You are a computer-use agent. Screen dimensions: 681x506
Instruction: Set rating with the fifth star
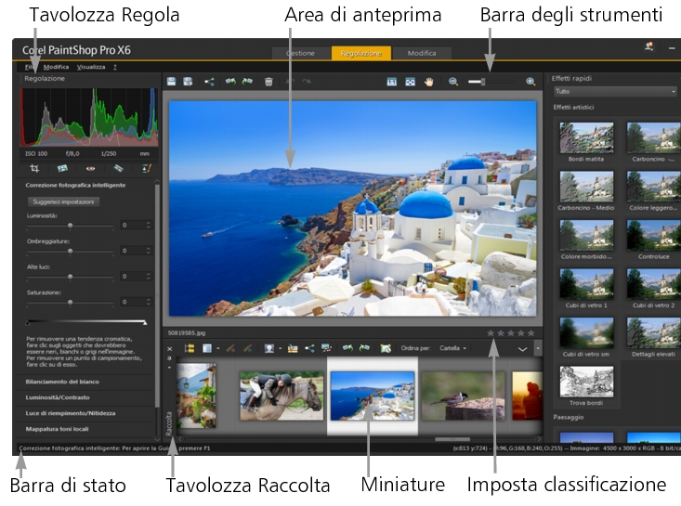531,331
